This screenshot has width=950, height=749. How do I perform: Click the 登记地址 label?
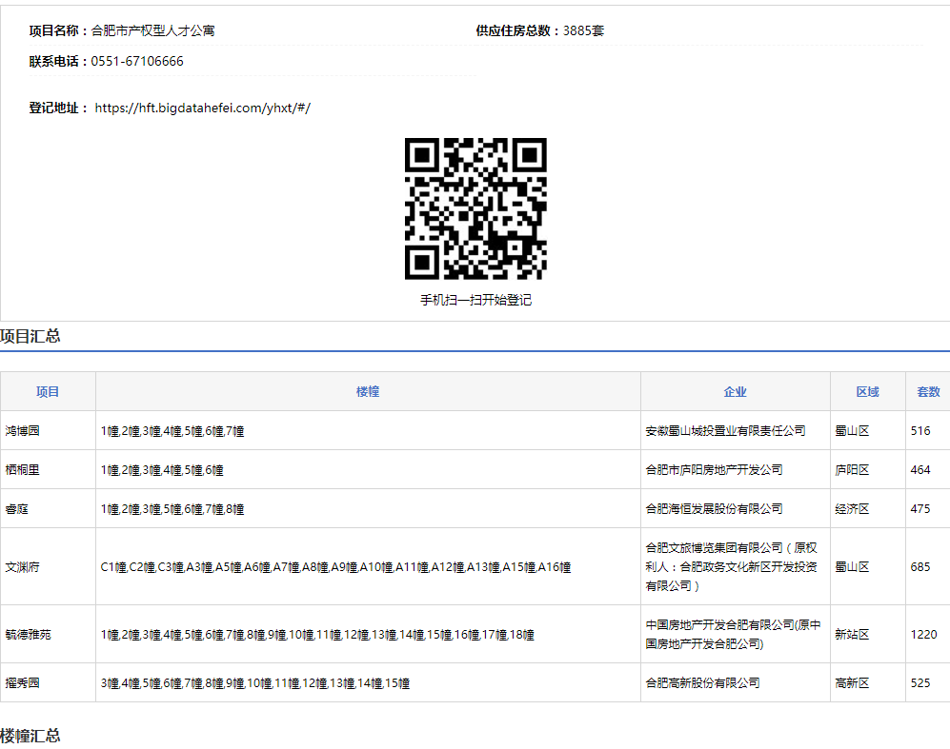point(58,108)
